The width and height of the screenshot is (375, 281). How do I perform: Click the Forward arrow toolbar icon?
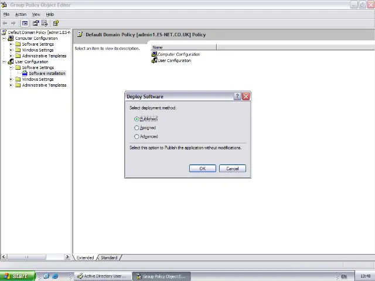tap(13, 23)
